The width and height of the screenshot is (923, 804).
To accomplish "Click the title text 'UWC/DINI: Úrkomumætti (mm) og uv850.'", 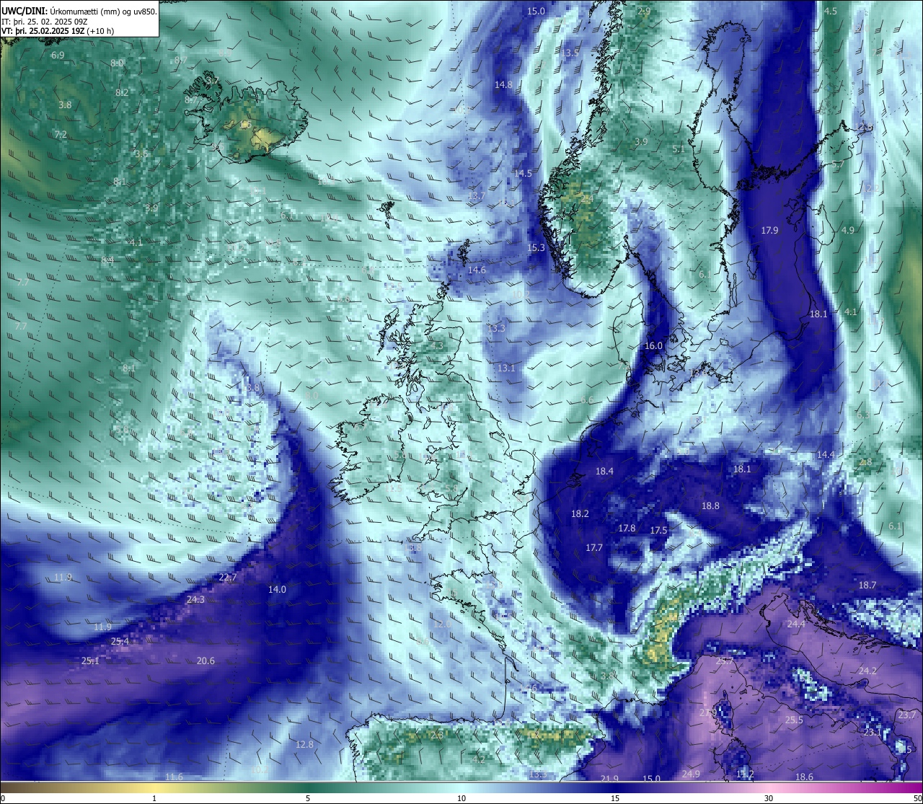I will click(x=79, y=12).
